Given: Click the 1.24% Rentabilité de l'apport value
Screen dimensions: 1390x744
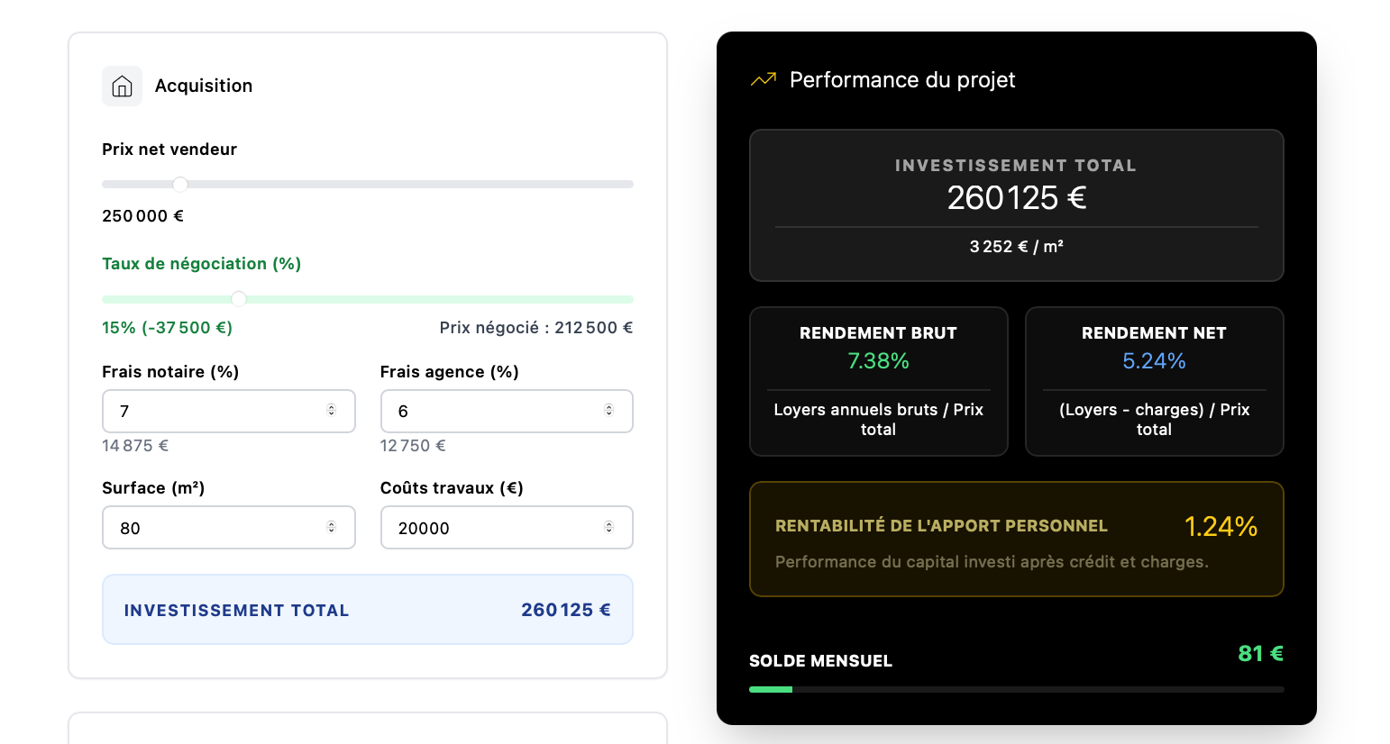Looking at the screenshot, I should point(1221,526).
